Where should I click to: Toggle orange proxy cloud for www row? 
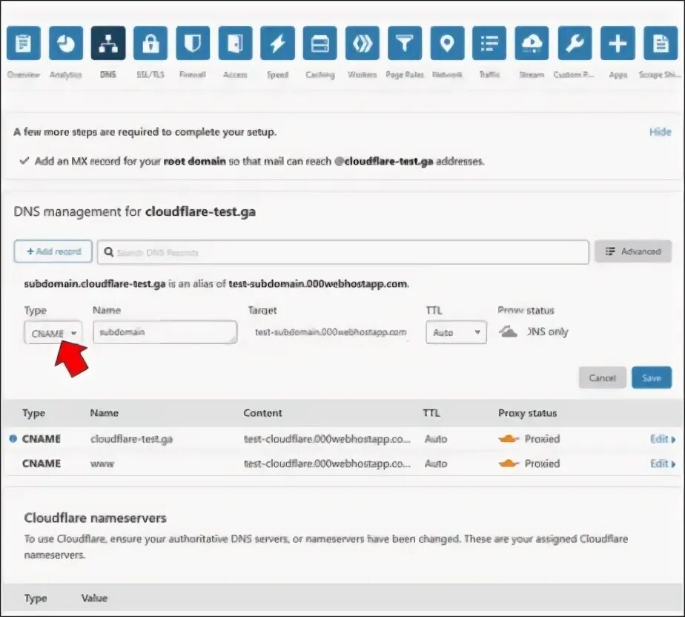(509, 463)
